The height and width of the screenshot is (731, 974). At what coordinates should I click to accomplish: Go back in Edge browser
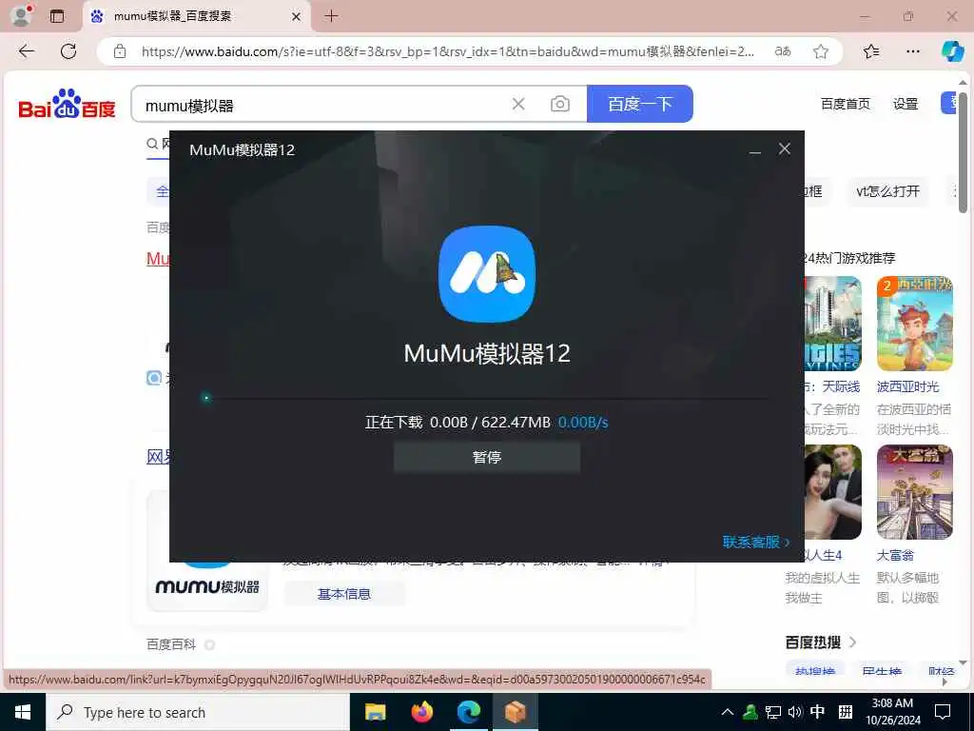coord(26,51)
